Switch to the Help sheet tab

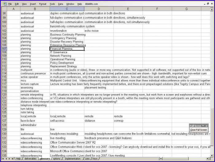pyautogui.click(x=18, y=159)
